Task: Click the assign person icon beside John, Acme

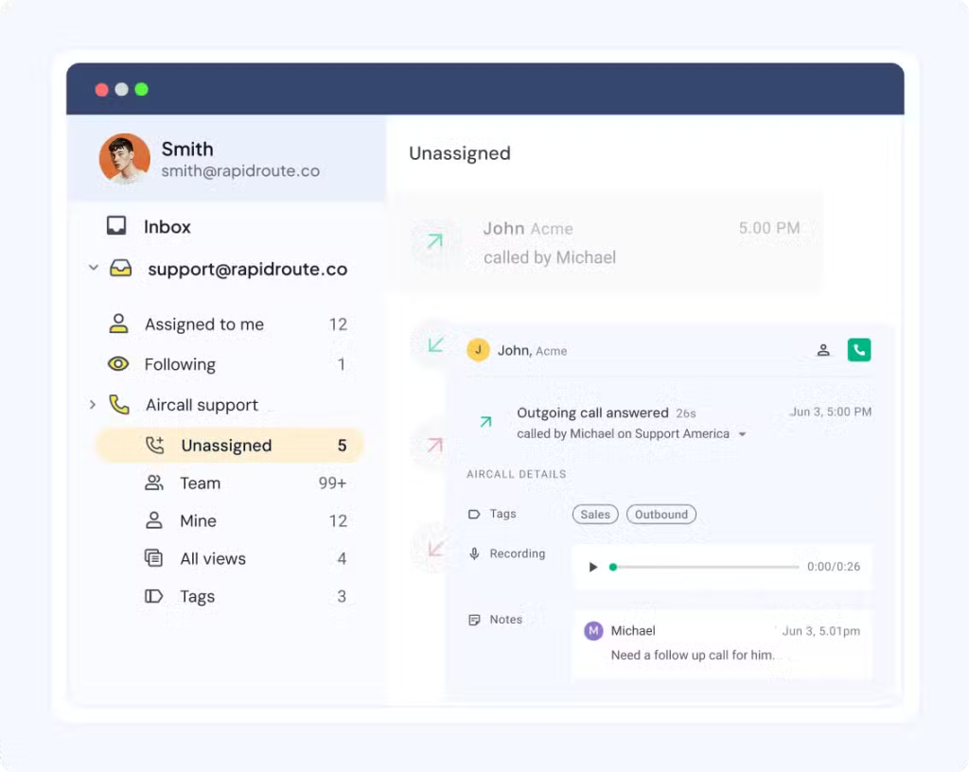Action: point(822,349)
